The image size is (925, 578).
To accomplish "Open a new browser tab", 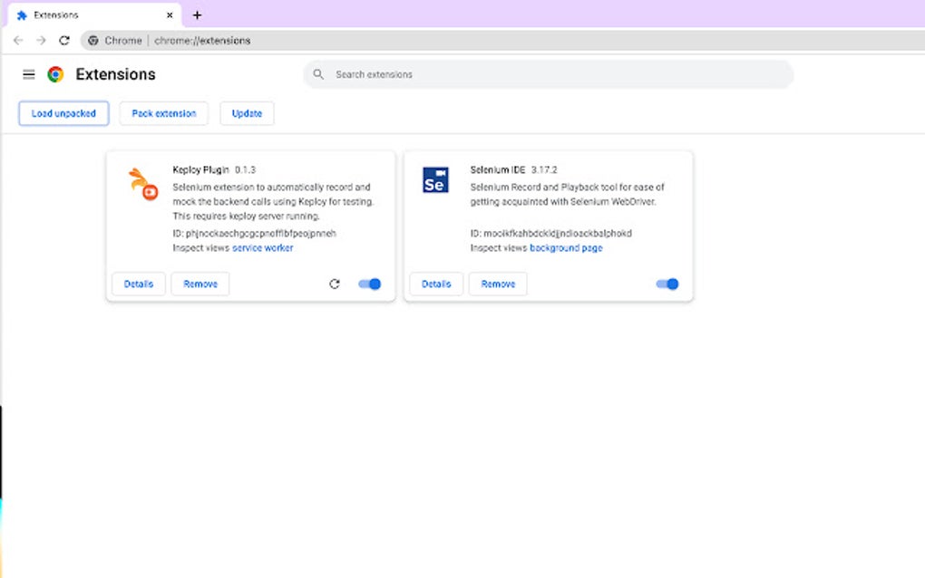I will click(x=197, y=14).
